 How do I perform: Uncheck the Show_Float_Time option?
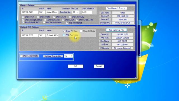click(77, 20)
